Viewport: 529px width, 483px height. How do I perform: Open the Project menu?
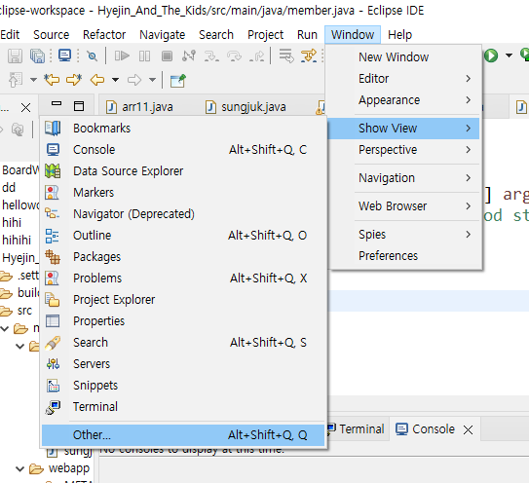(x=266, y=35)
